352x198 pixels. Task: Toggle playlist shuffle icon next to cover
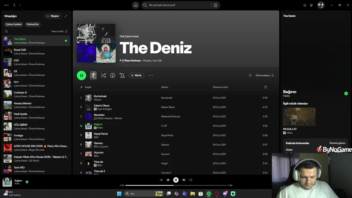[x=103, y=75]
